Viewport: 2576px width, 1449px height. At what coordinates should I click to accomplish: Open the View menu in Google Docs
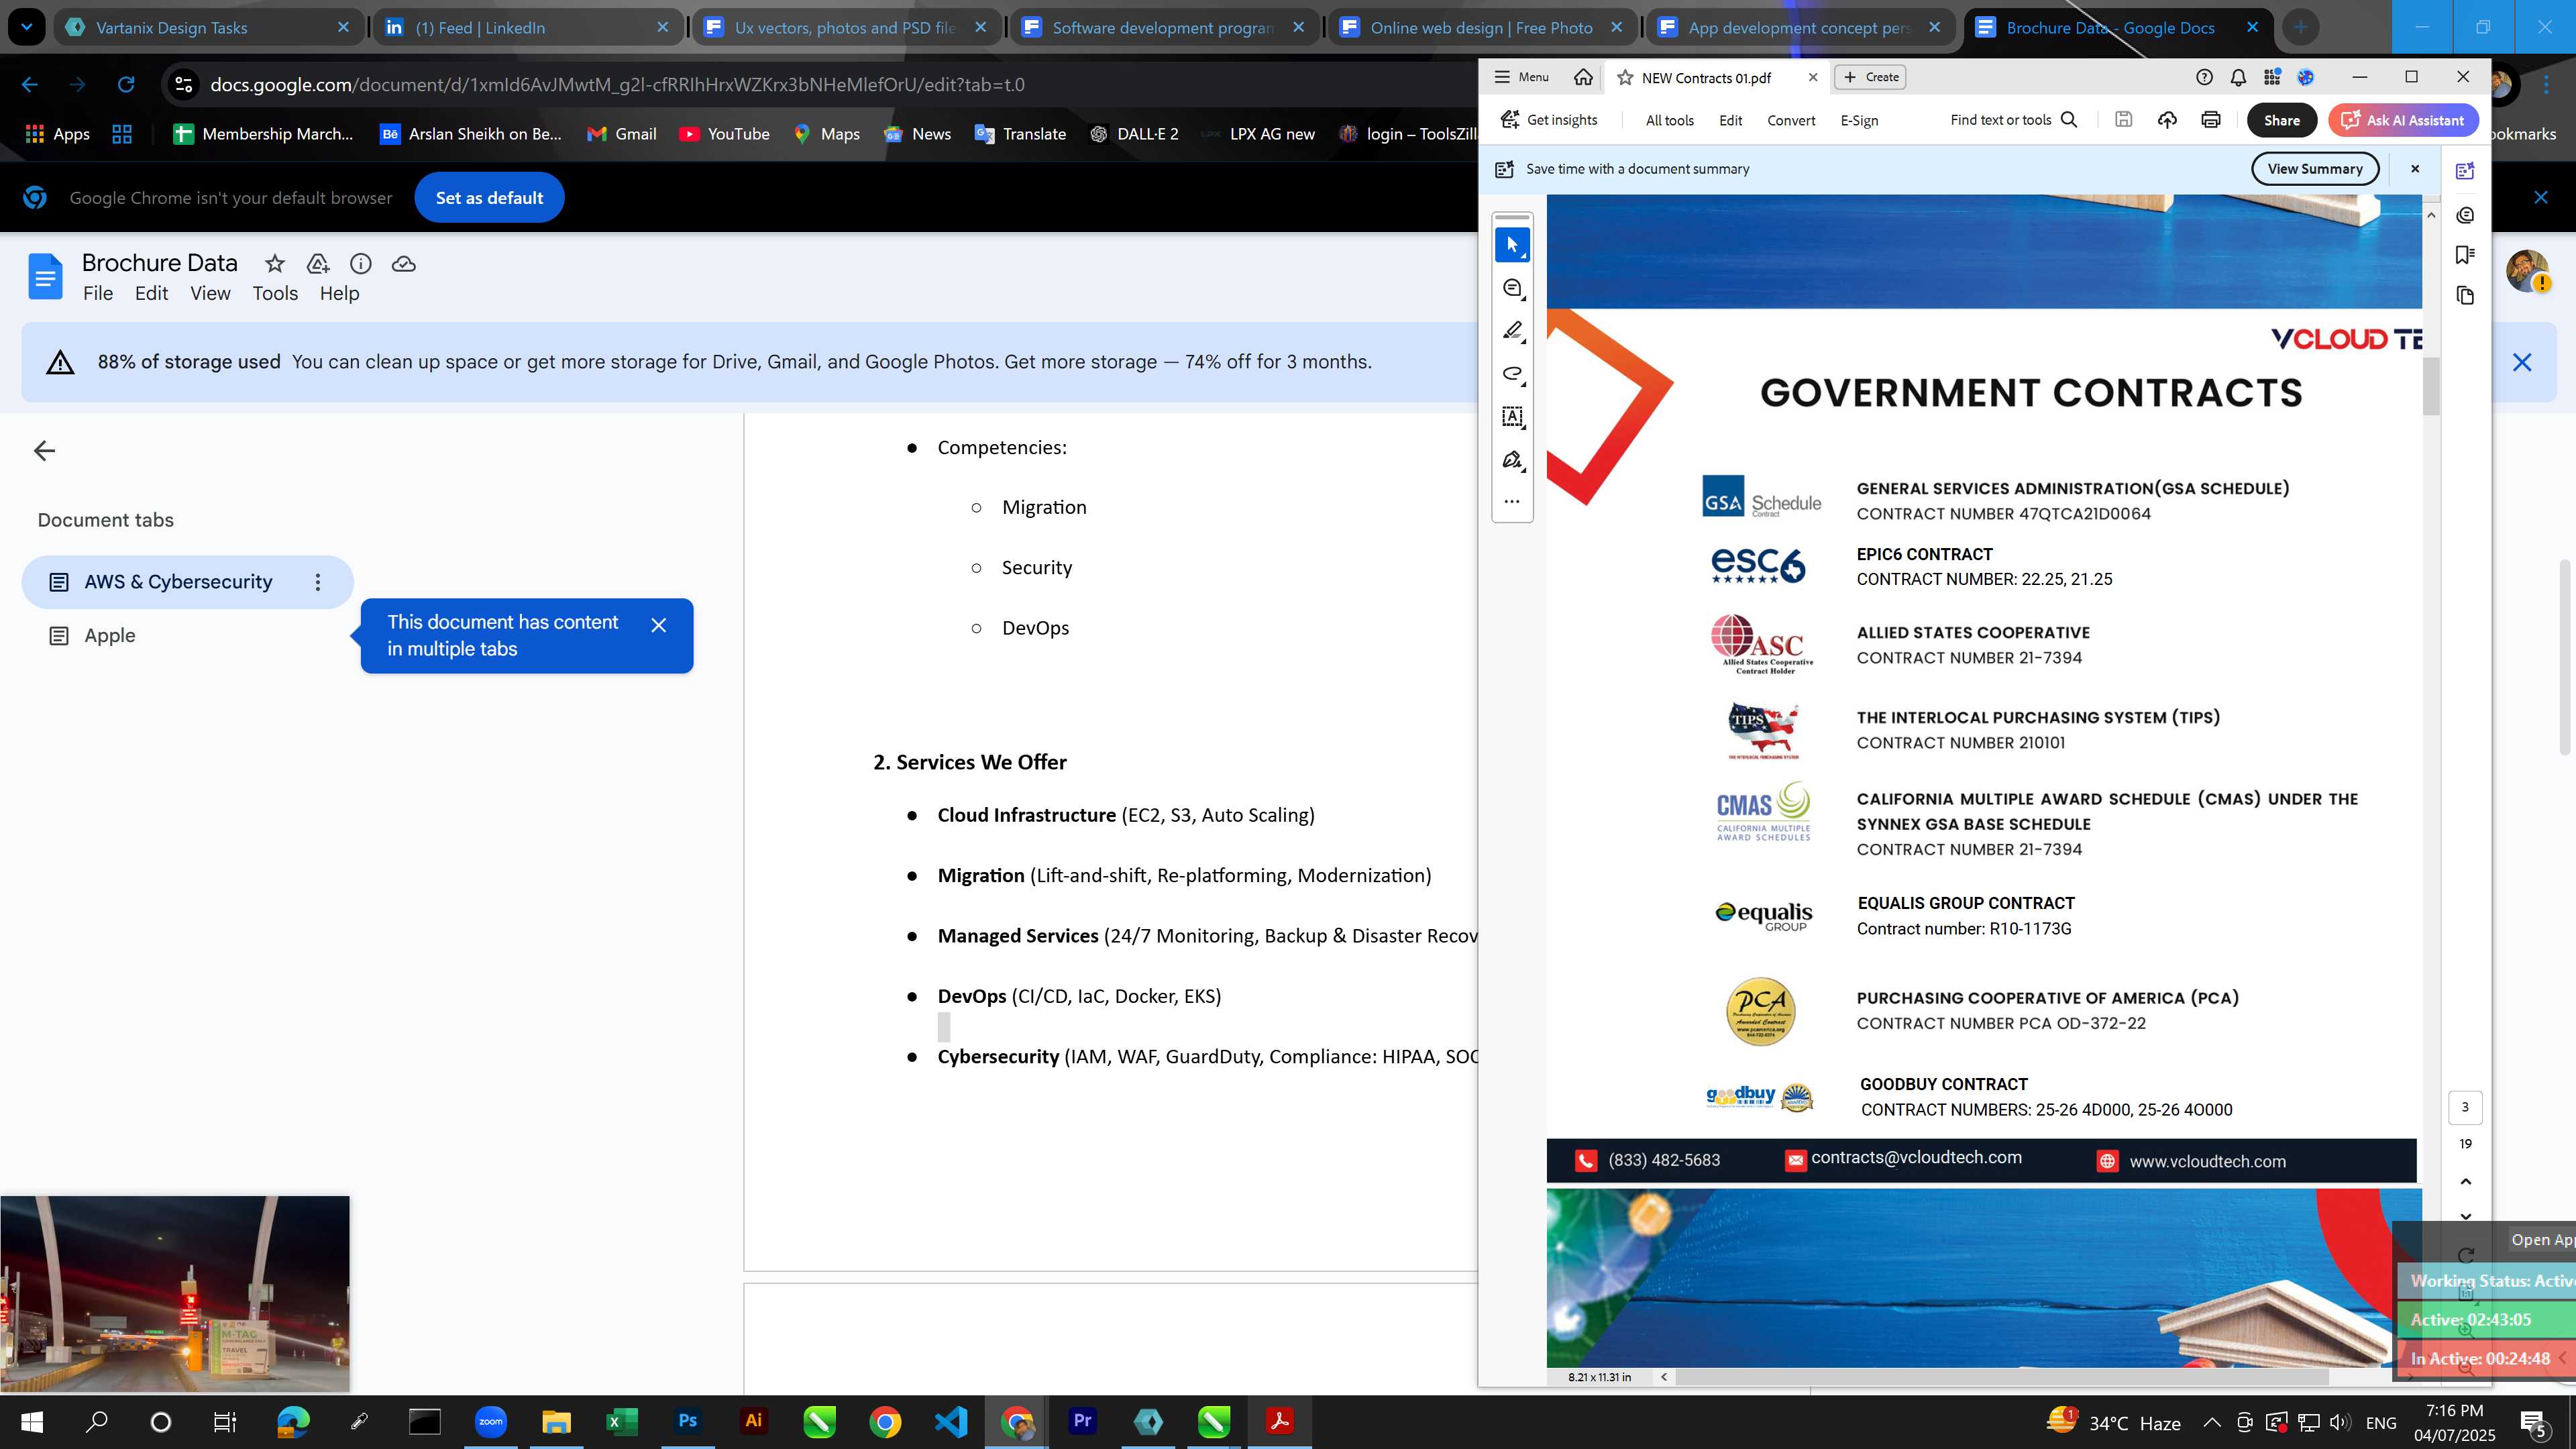210,294
